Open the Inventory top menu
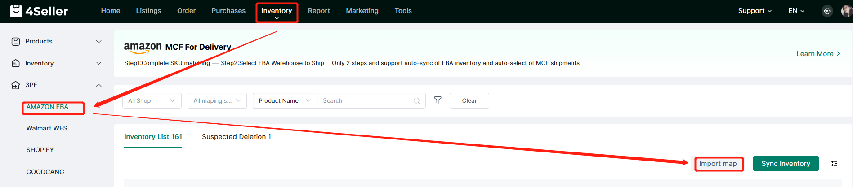 click(277, 12)
